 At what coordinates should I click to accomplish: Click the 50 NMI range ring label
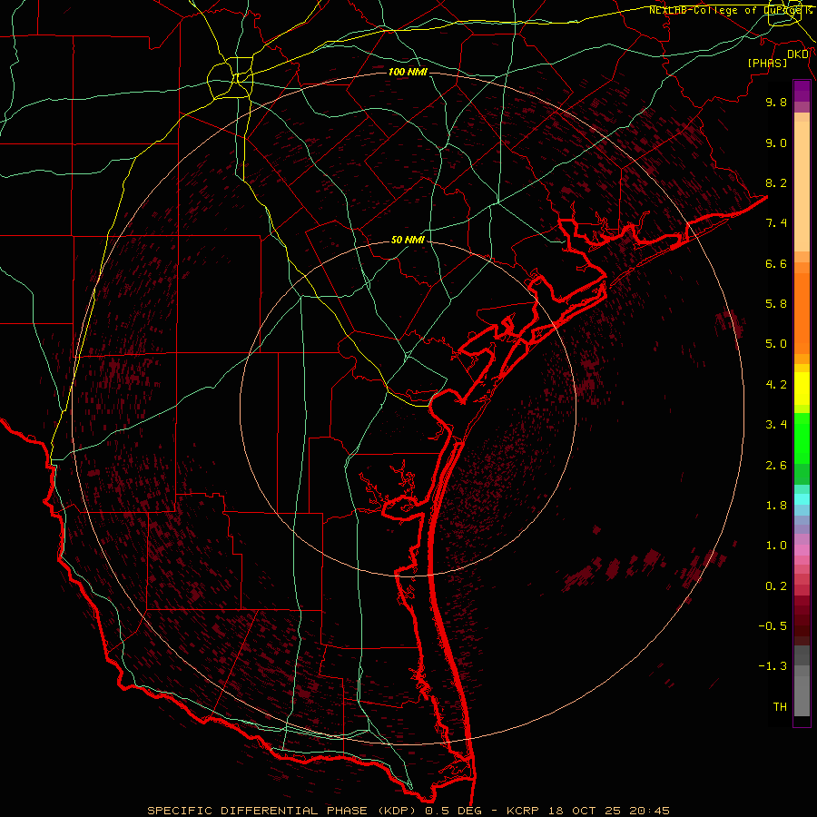point(408,240)
